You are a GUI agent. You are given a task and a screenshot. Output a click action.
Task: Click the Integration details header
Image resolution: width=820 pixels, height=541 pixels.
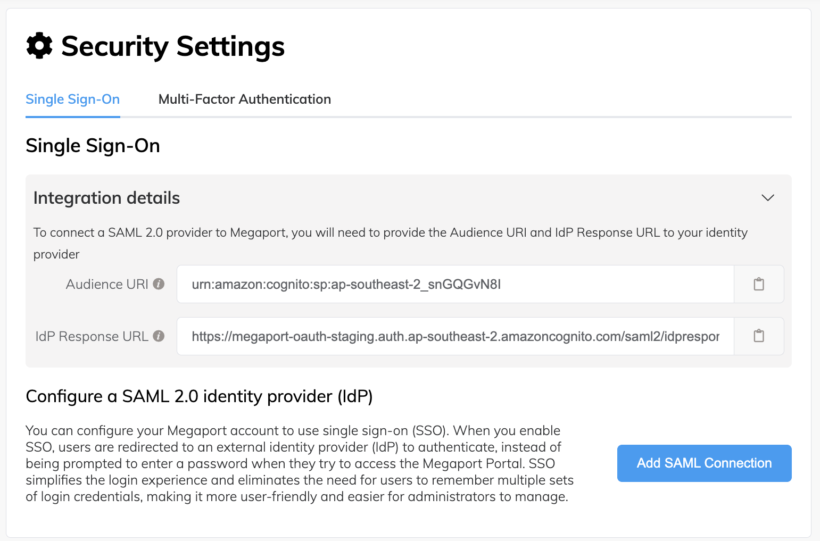point(106,197)
